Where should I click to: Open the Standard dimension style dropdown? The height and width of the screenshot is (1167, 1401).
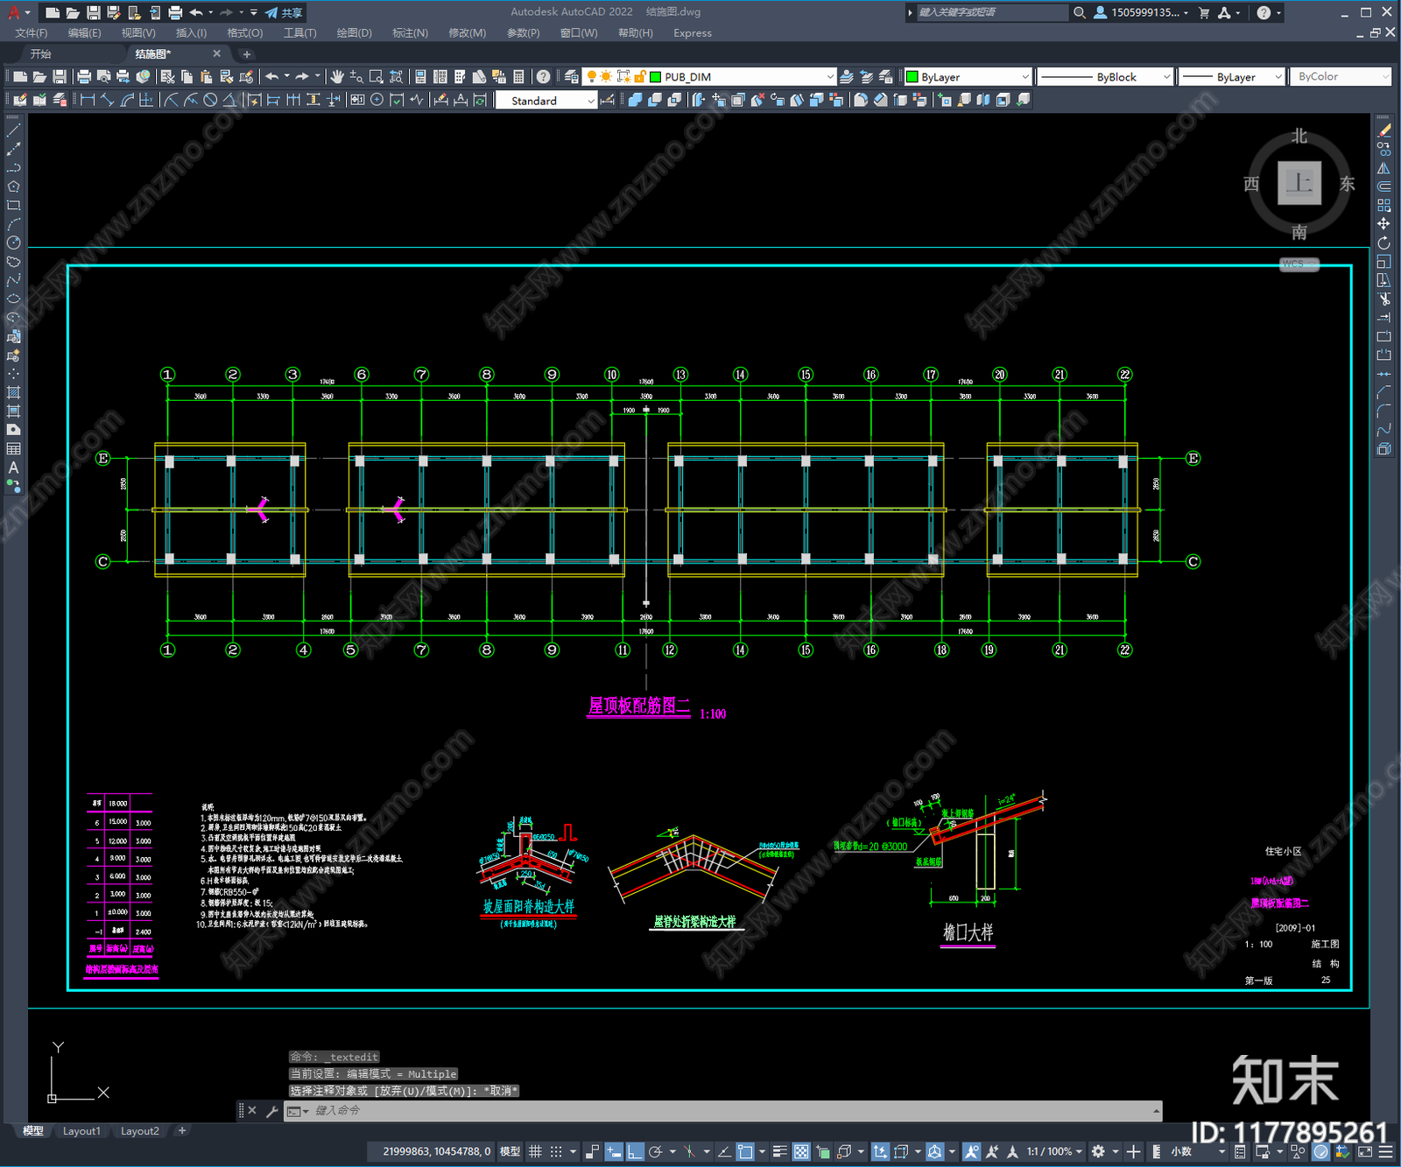pos(546,101)
